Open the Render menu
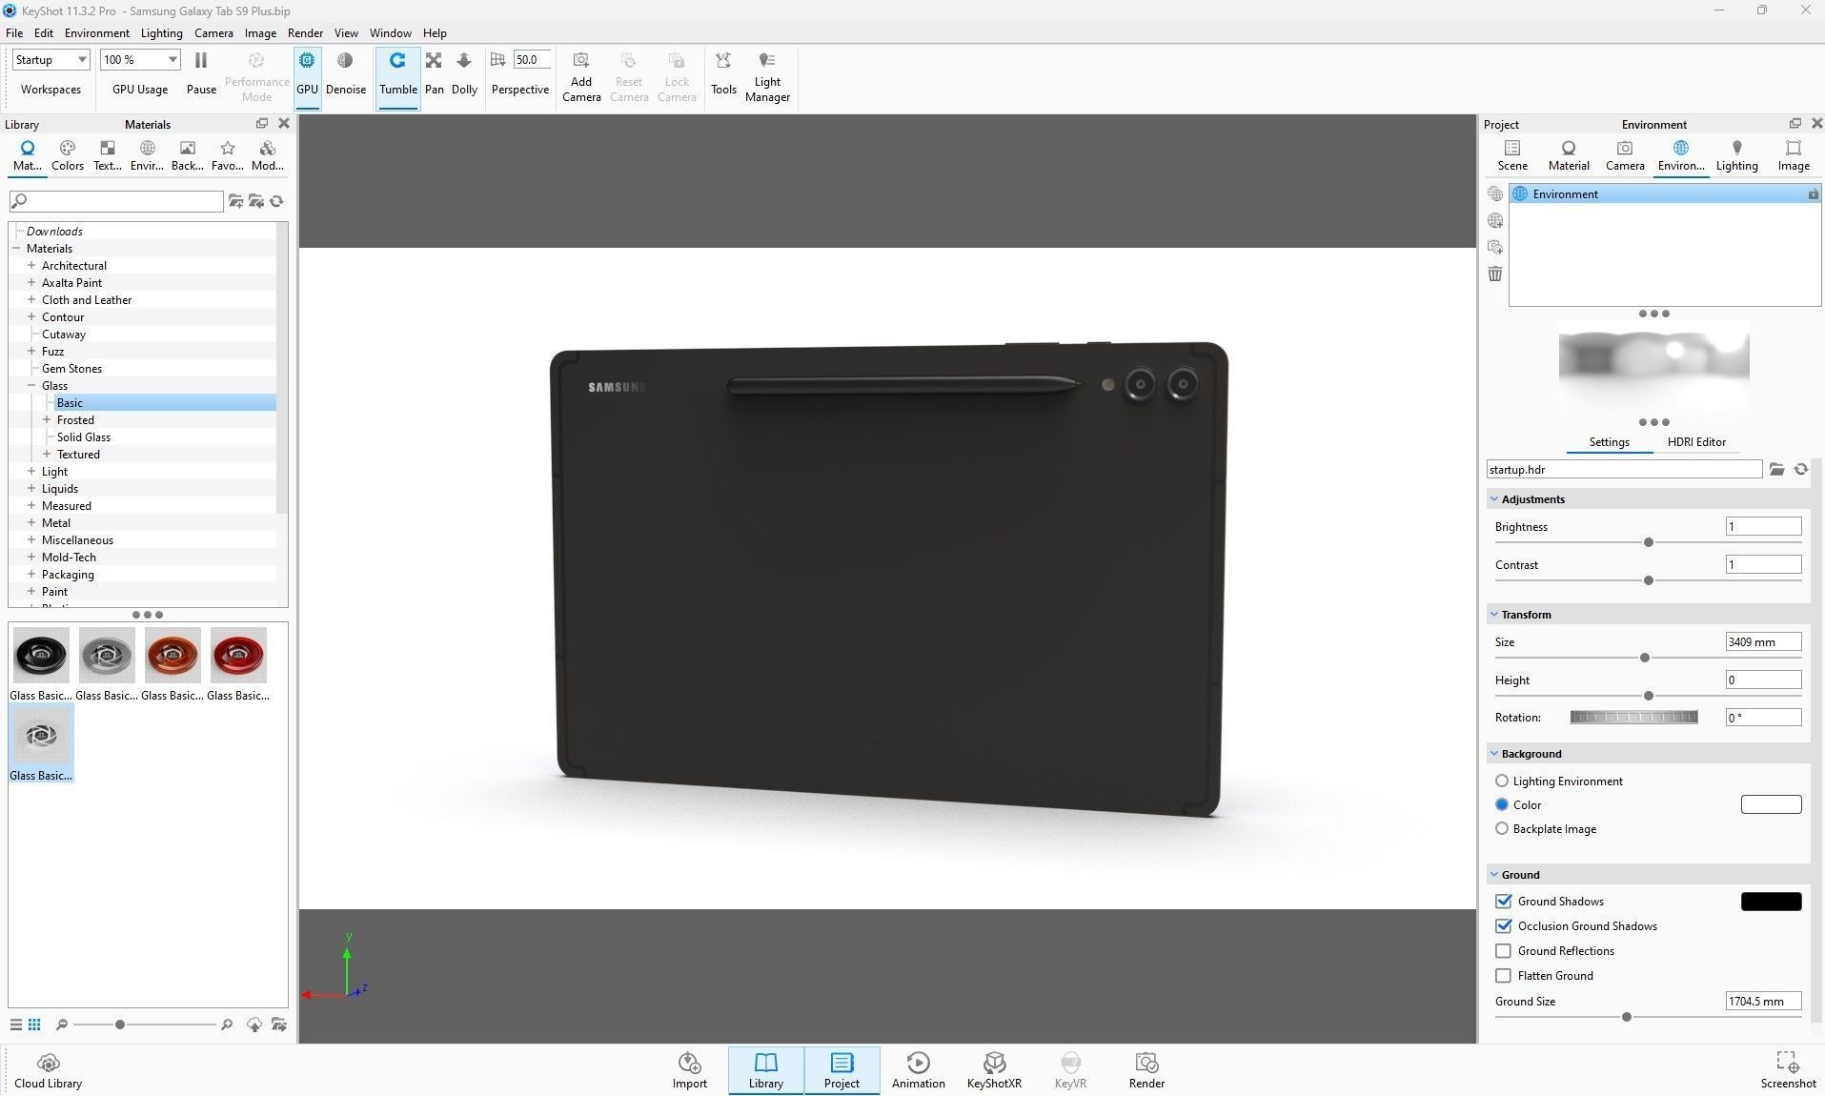This screenshot has width=1825, height=1096. pyautogui.click(x=305, y=32)
